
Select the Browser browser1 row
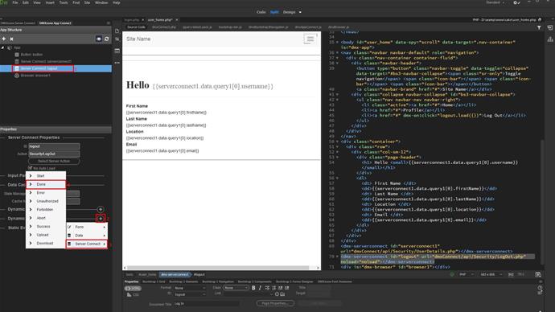point(32,76)
